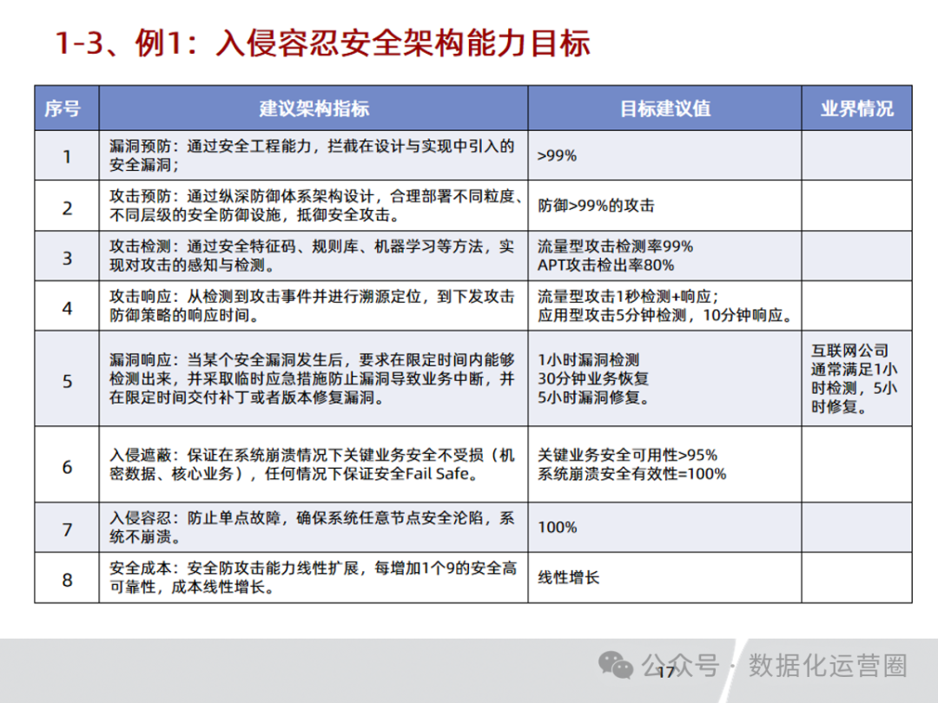Viewport: 938px width, 703px height.
Task: Select the 防御>99%的攻击 cell
Action: tap(664, 206)
